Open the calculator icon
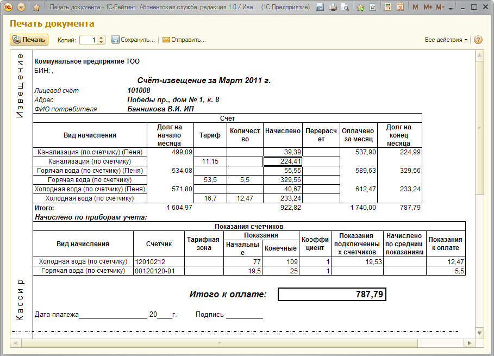The image size is (494, 356). tap(387, 7)
